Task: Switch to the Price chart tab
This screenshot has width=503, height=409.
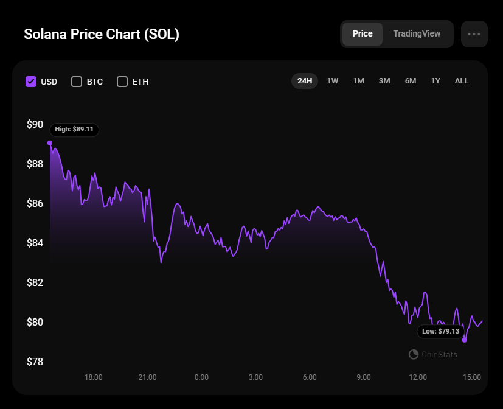Action: pyautogui.click(x=363, y=34)
